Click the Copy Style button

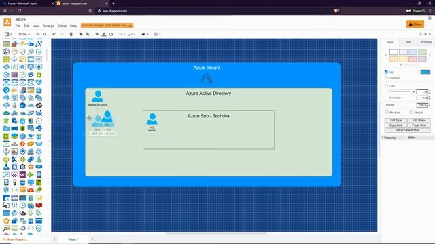point(396,125)
